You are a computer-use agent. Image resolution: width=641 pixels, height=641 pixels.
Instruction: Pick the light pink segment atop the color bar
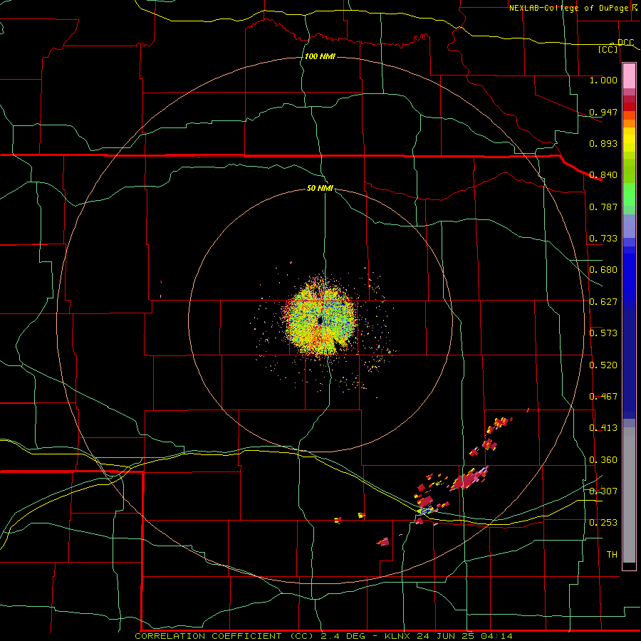pos(629,75)
